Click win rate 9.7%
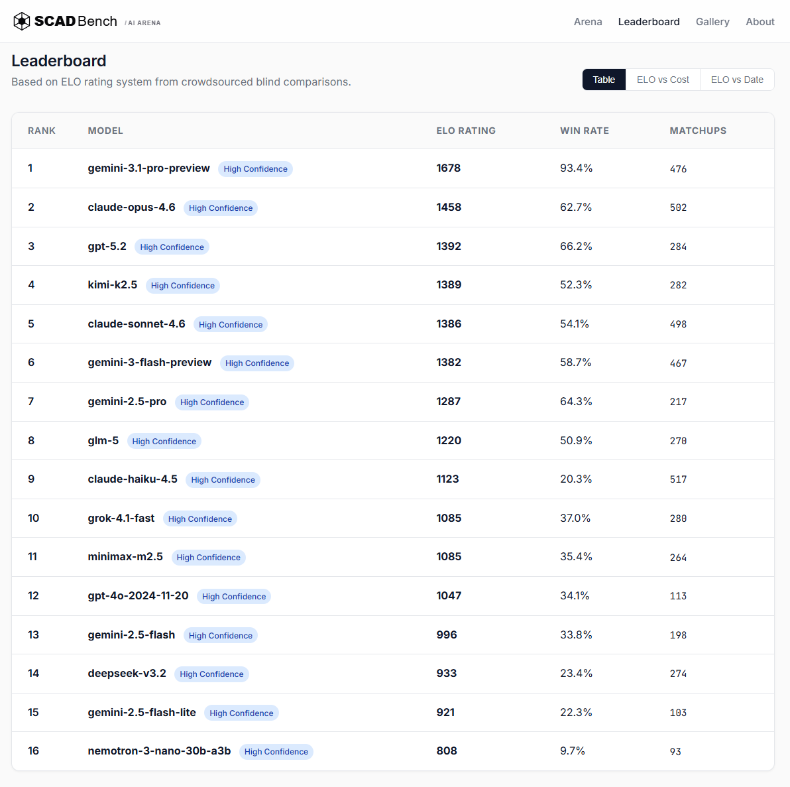 tap(573, 751)
